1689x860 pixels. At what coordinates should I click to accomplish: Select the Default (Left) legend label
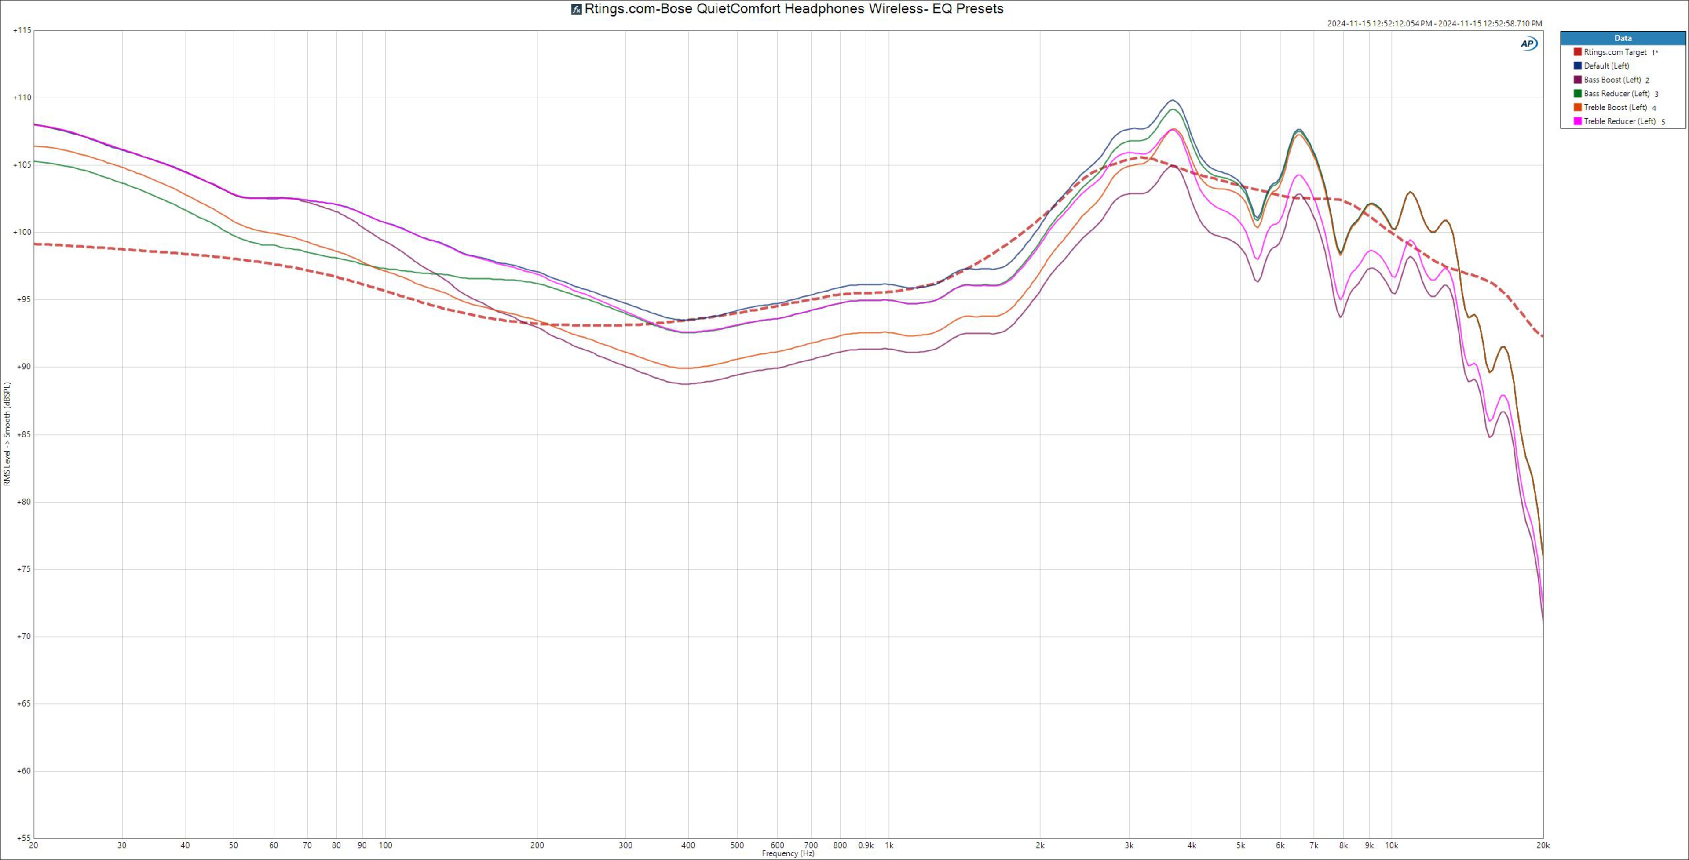pyautogui.click(x=1606, y=66)
